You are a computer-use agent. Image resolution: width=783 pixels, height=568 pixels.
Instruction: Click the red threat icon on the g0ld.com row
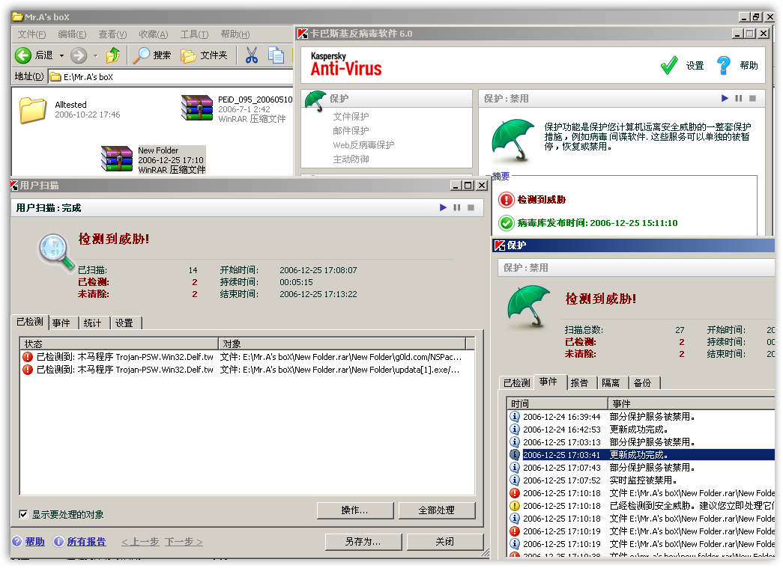[x=28, y=357]
